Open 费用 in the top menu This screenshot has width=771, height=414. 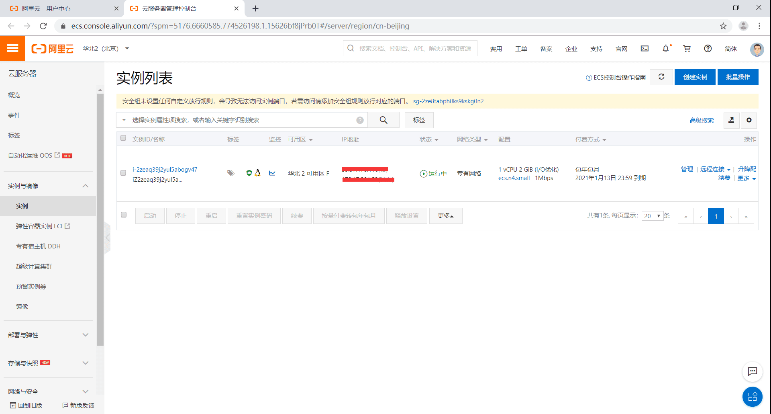click(496, 49)
